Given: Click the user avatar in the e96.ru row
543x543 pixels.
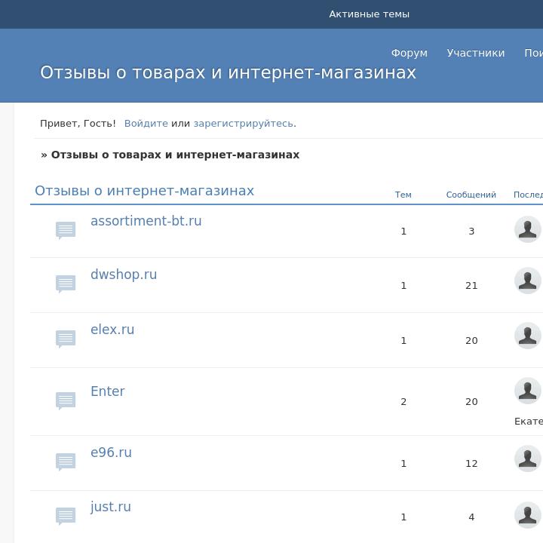Looking at the screenshot, I should click(528, 459).
